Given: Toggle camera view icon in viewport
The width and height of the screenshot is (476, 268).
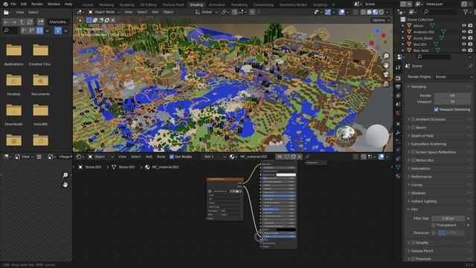Looking at the screenshot, I should (386, 74).
